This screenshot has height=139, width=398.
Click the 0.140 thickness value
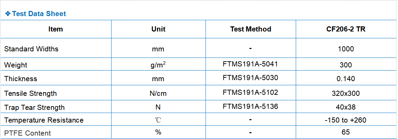pyautogui.click(x=346, y=79)
